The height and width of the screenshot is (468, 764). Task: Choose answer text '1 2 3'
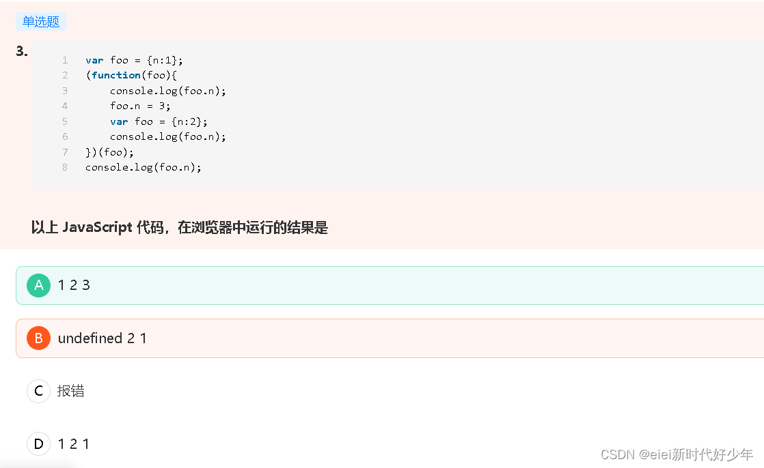74,285
